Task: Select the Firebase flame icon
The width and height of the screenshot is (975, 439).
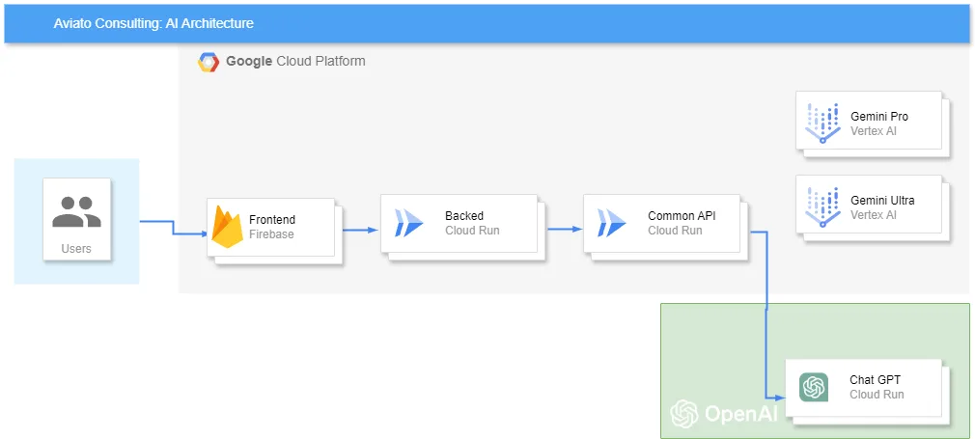Action: pos(227,227)
